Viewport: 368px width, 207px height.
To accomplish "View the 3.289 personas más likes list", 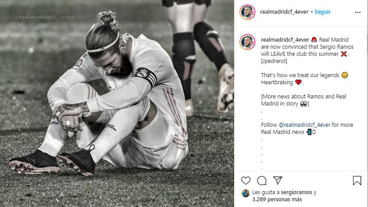I will (x=277, y=200).
